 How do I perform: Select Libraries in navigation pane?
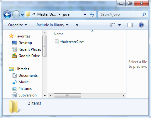tap(22, 69)
